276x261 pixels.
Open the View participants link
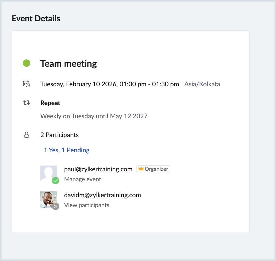click(x=87, y=205)
